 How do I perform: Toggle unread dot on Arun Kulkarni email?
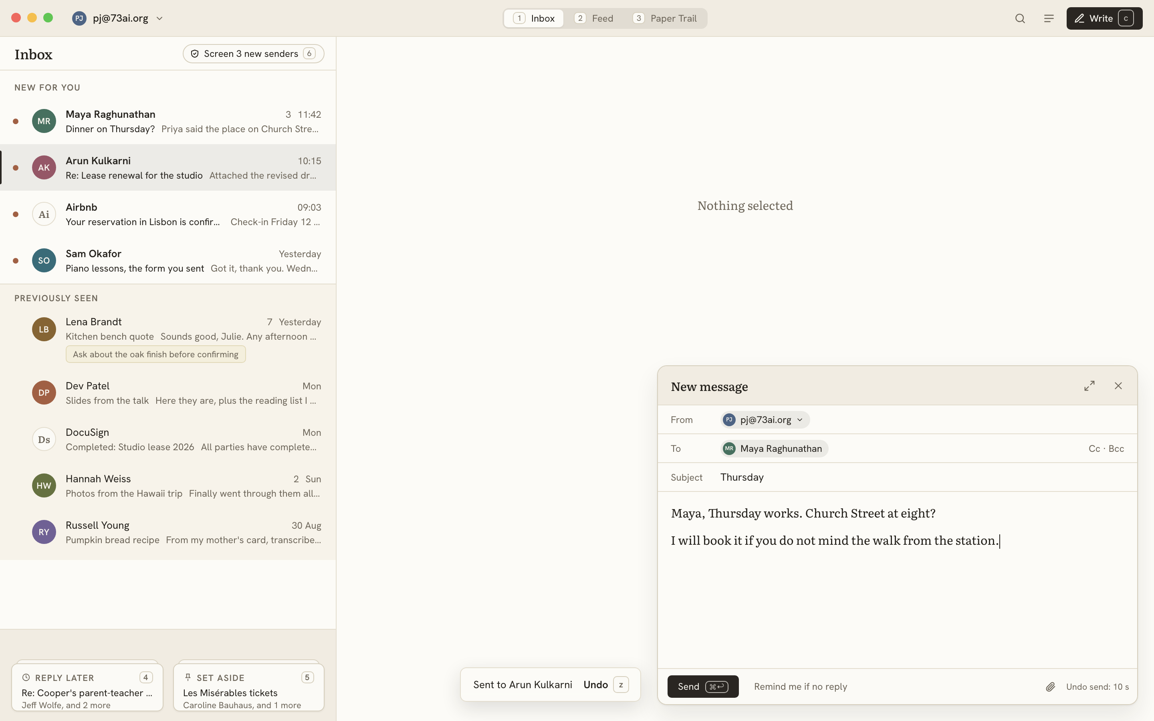click(16, 168)
